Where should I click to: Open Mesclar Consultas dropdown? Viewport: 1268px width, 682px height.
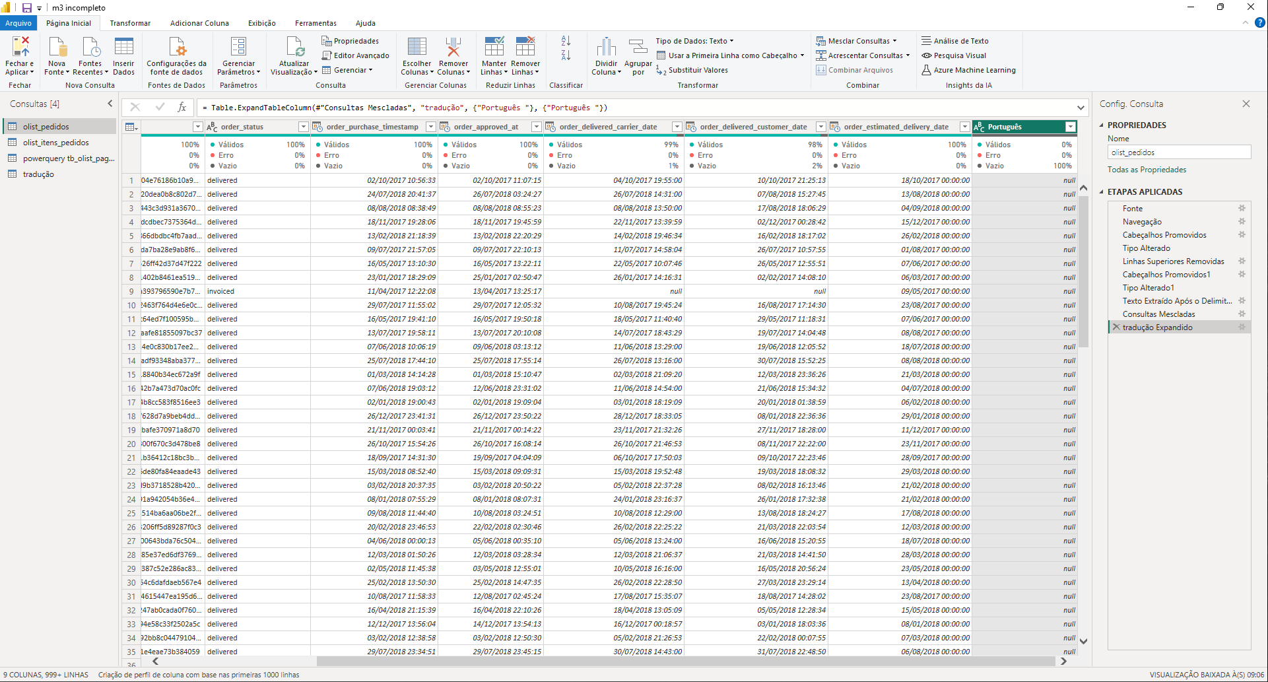(856, 41)
